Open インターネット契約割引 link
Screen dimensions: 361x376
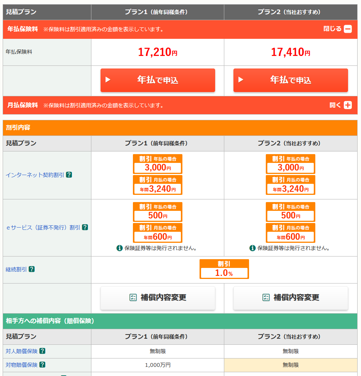35,175
